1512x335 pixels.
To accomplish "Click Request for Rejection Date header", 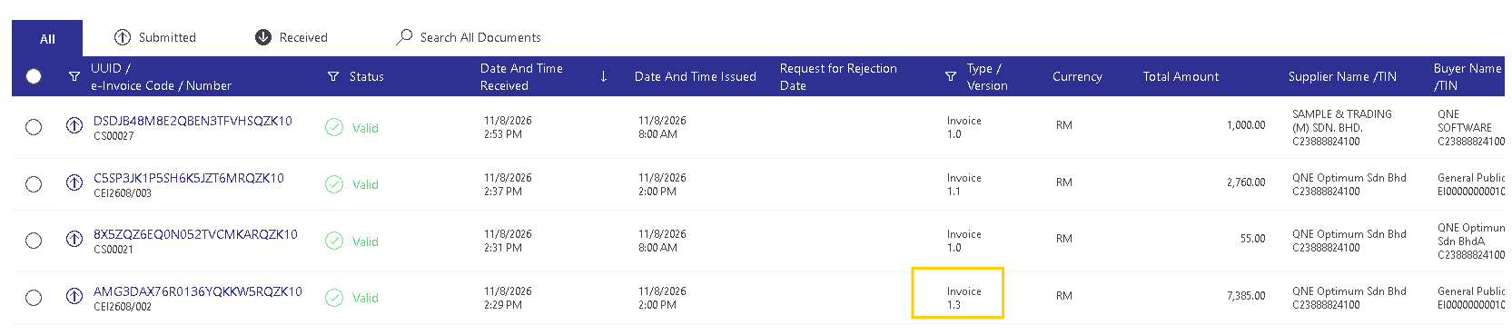I will click(838, 76).
